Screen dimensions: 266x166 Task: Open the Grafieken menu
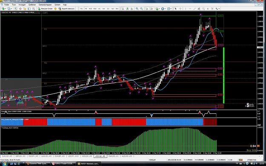coord(32,5)
